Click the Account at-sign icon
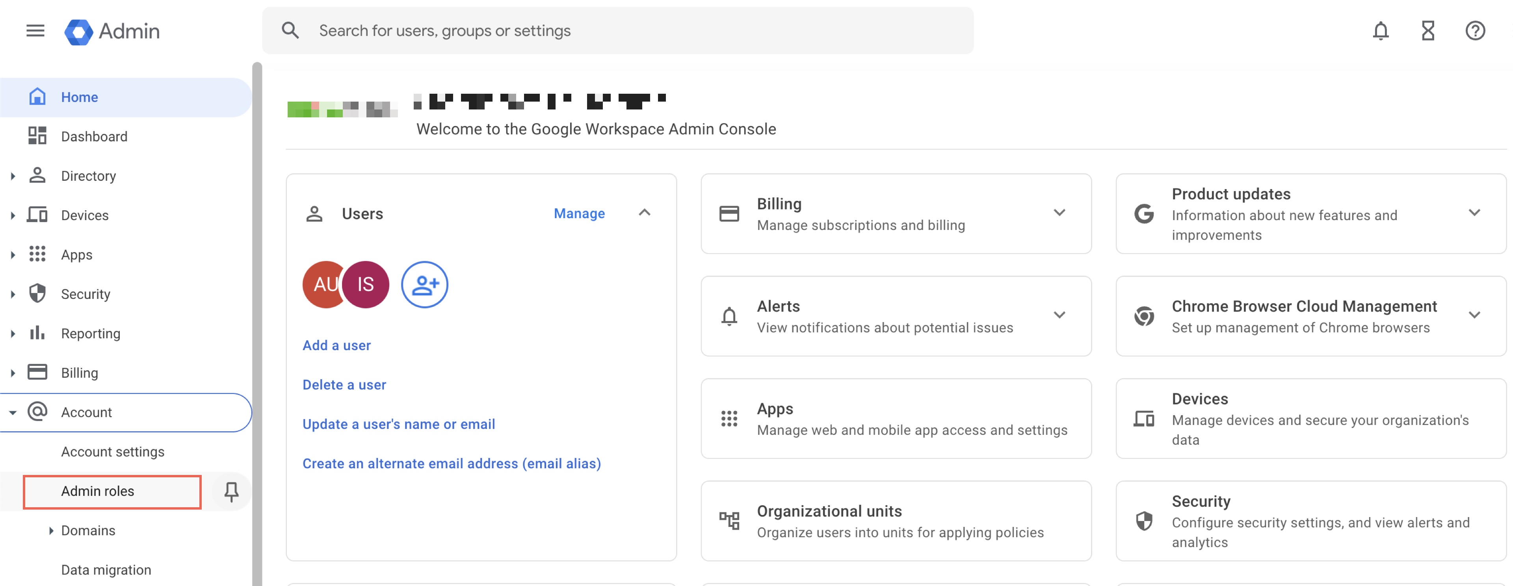Viewport: 1513px width, 586px height. (37, 411)
